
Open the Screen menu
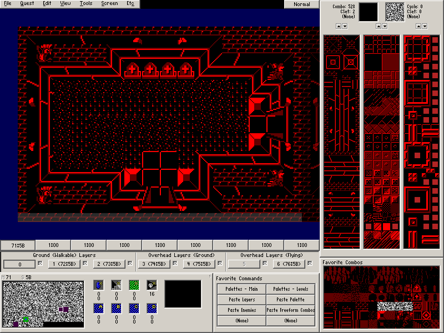(109, 3)
